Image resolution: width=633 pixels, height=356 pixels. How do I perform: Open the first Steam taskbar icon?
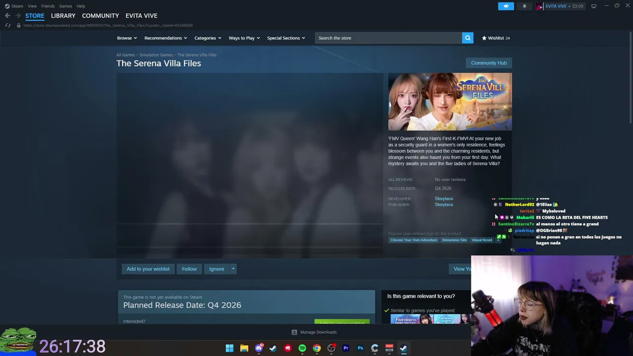click(273, 348)
